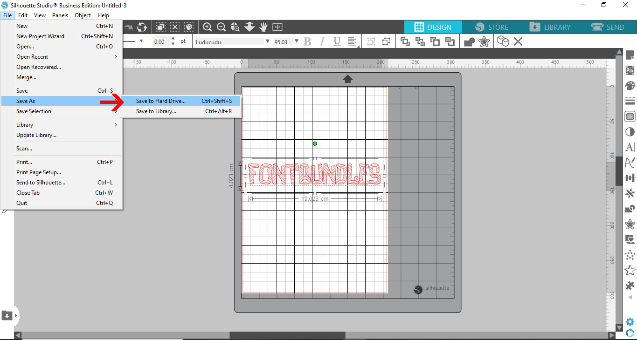Open the Page Setup panel icon

[630, 55]
